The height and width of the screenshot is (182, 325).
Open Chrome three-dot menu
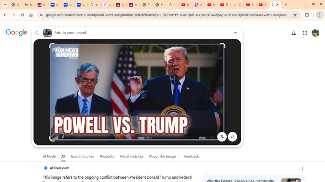(320, 15)
